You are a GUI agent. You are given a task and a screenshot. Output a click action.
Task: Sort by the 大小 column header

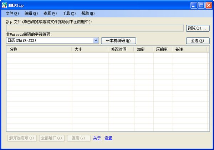coord(90,49)
